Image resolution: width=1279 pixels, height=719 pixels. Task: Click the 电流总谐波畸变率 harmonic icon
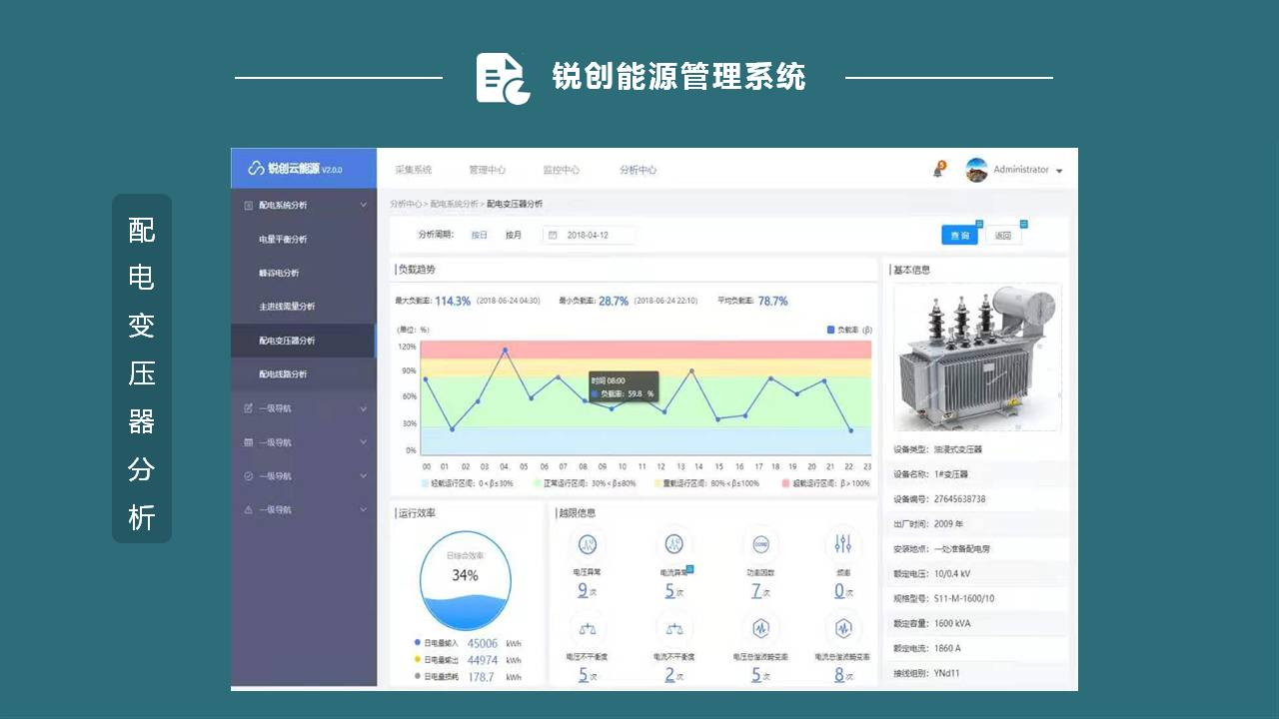pos(844,628)
